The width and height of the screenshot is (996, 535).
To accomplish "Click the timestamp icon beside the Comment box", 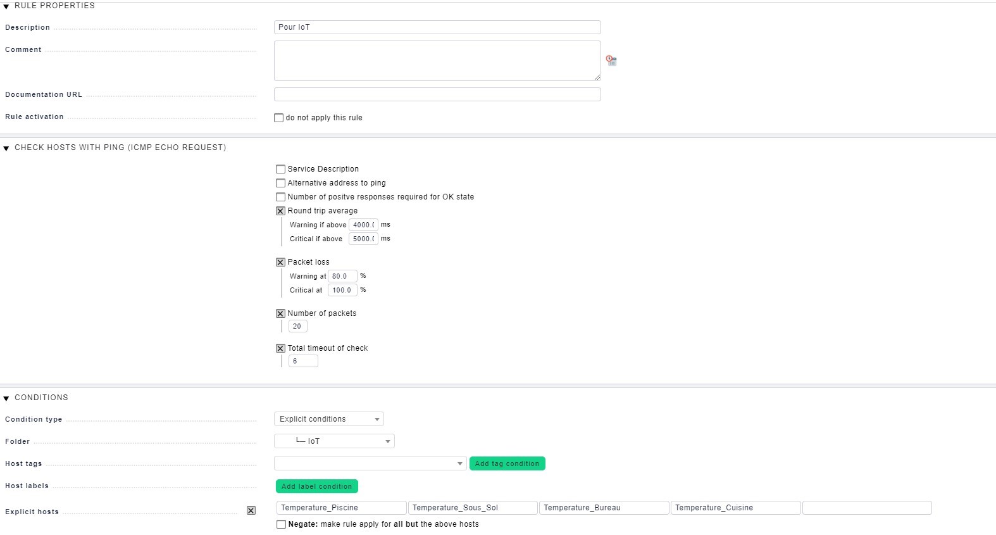I will [611, 61].
